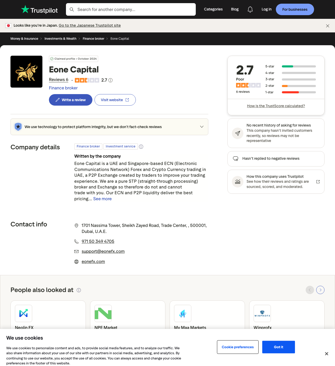Click Visit website button
335x366 pixels.
(115, 100)
